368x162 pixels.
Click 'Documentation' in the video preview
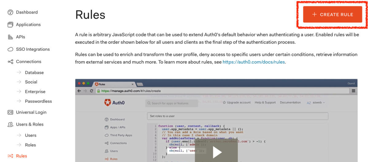pos(290,102)
